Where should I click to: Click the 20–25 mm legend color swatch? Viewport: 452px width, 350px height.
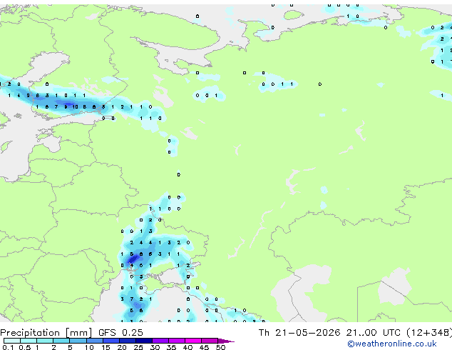(x=127, y=341)
